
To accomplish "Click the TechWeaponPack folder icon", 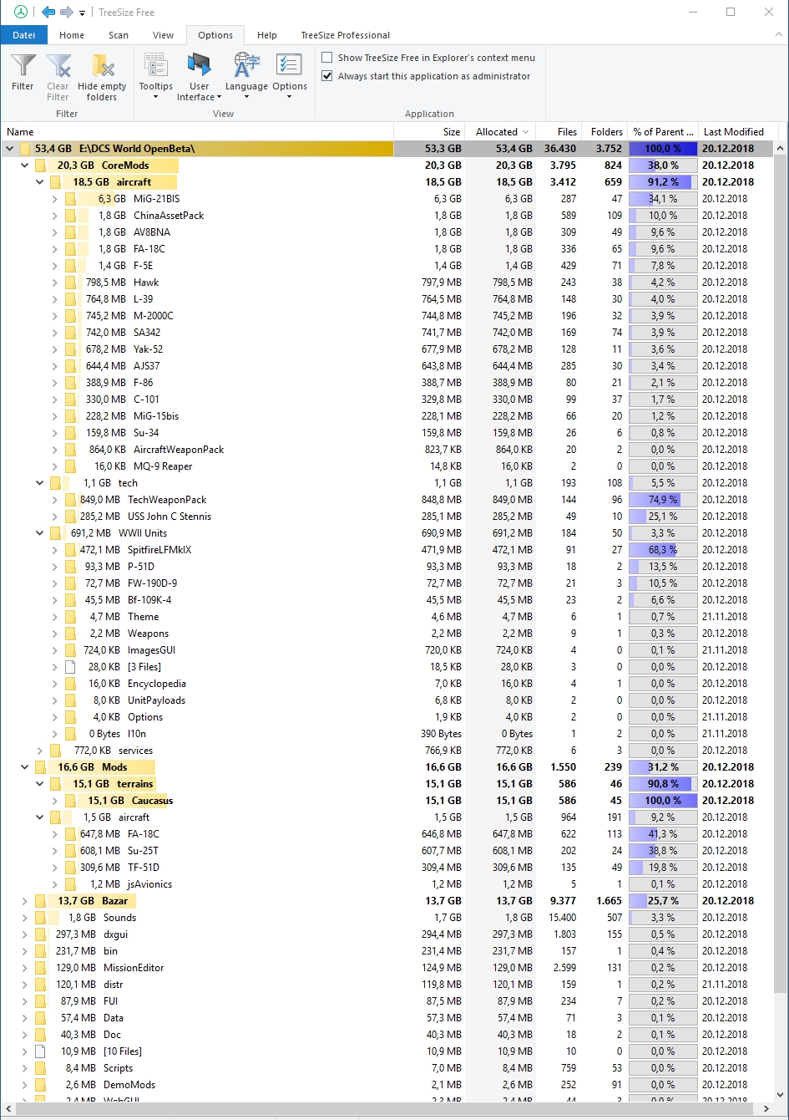I will 70,500.
